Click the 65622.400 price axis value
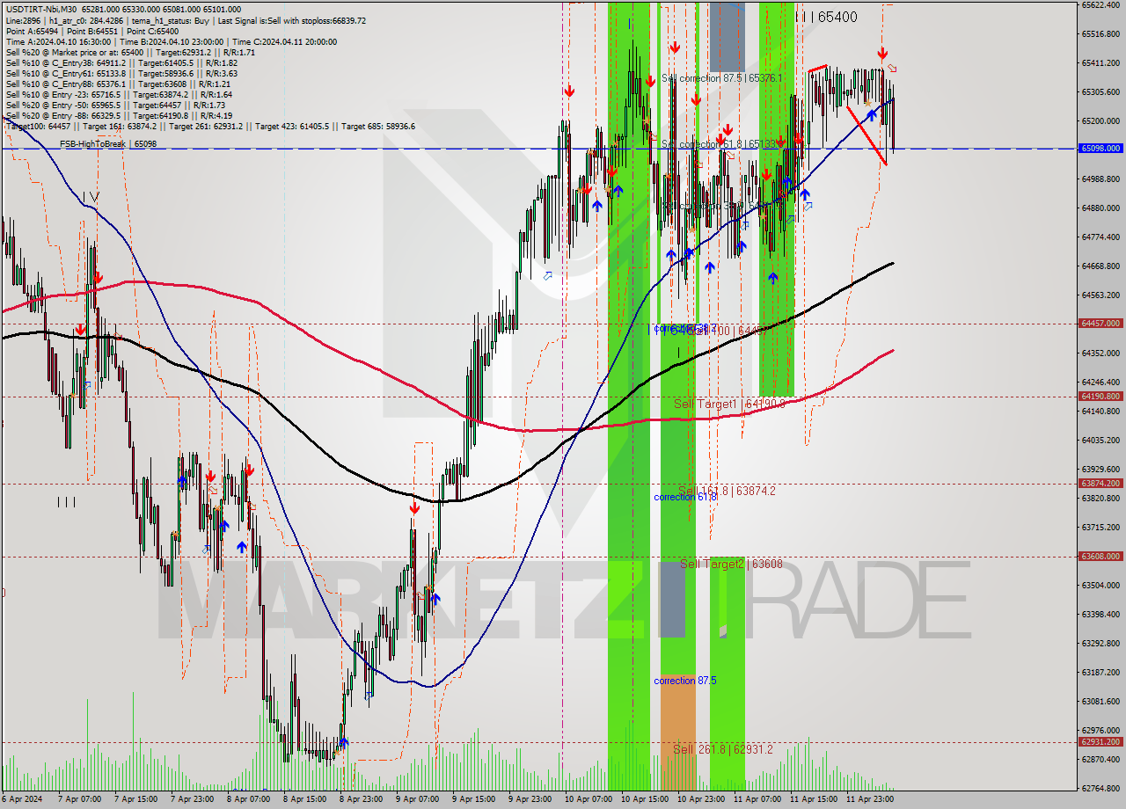This screenshot has height=809, width=1126. 1100,4
